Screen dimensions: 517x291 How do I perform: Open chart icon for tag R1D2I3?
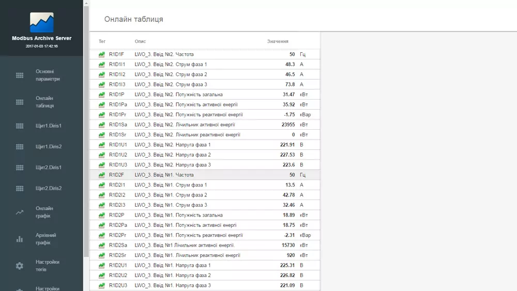[x=101, y=205]
